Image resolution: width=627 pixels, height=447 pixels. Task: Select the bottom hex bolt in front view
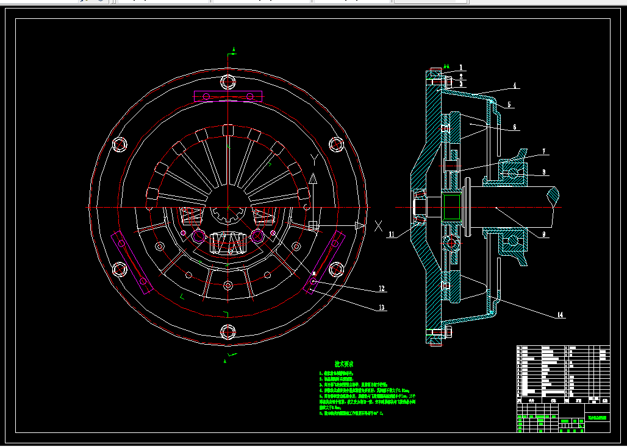click(x=228, y=332)
